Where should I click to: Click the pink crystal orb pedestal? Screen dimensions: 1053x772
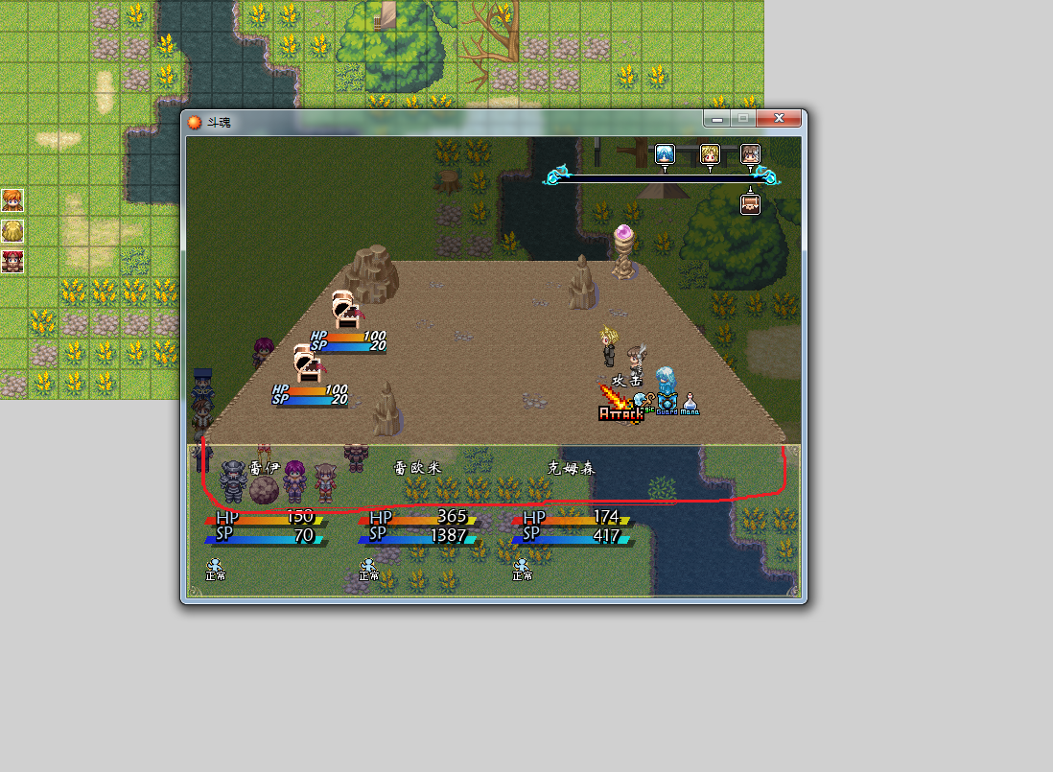pos(624,251)
